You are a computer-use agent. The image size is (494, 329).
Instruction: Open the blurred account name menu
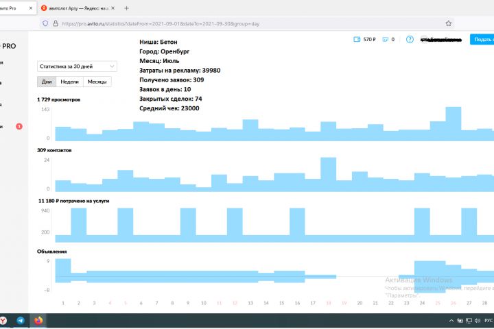[x=441, y=40]
